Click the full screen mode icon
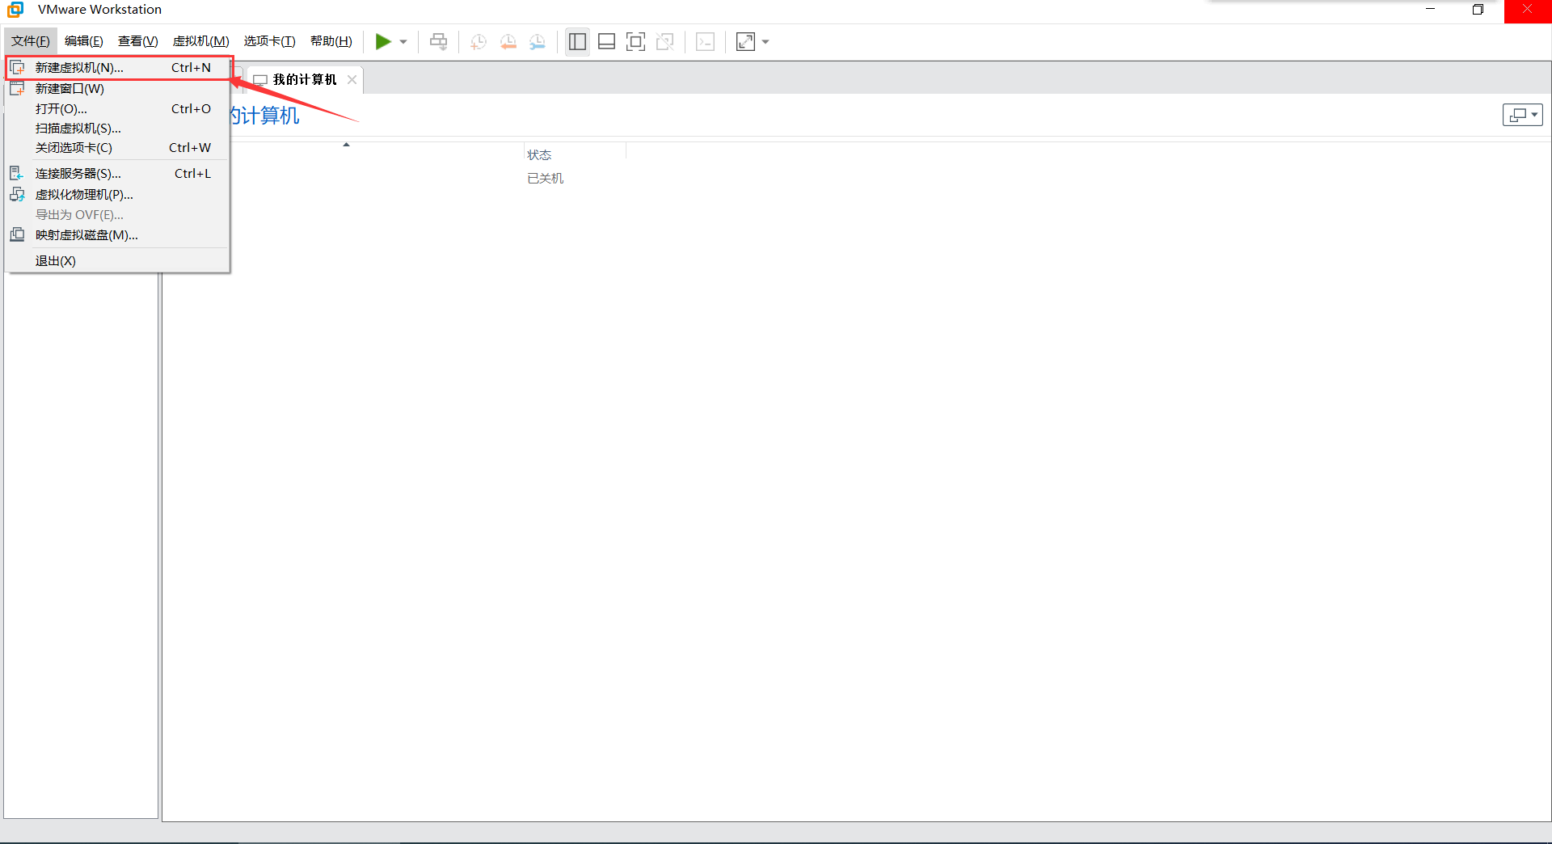The width and height of the screenshot is (1552, 844). 635,41
